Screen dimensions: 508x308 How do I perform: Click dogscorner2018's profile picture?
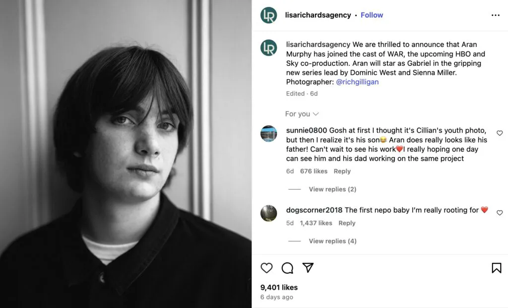point(269,213)
